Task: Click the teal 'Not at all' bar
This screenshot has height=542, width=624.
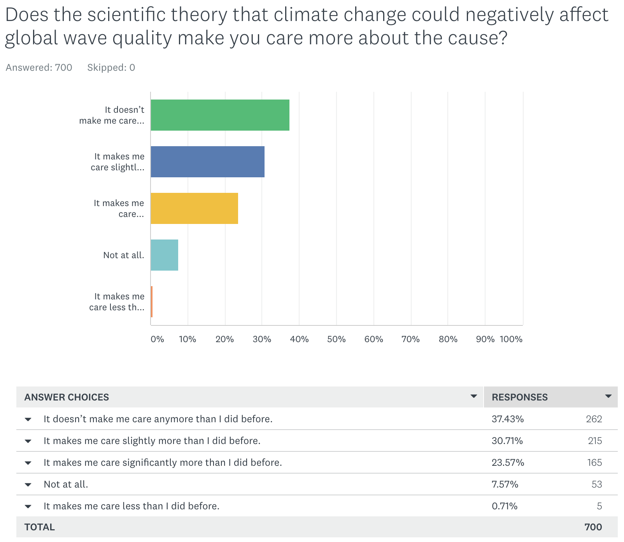Action: click(x=164, y=255)
